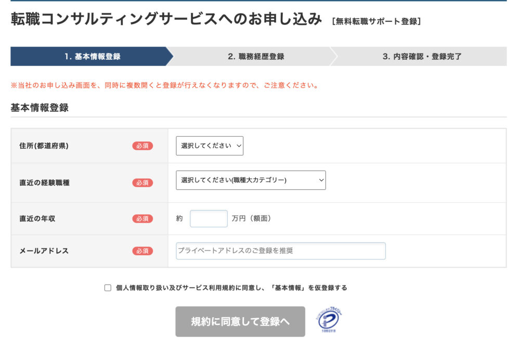Select step 3. 内容確認・登録完了

tap(422, 56)
